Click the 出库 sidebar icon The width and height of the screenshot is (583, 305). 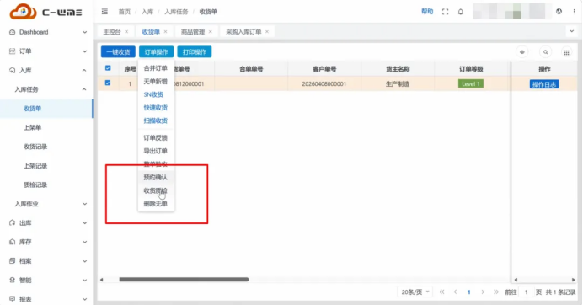[13, 222]
